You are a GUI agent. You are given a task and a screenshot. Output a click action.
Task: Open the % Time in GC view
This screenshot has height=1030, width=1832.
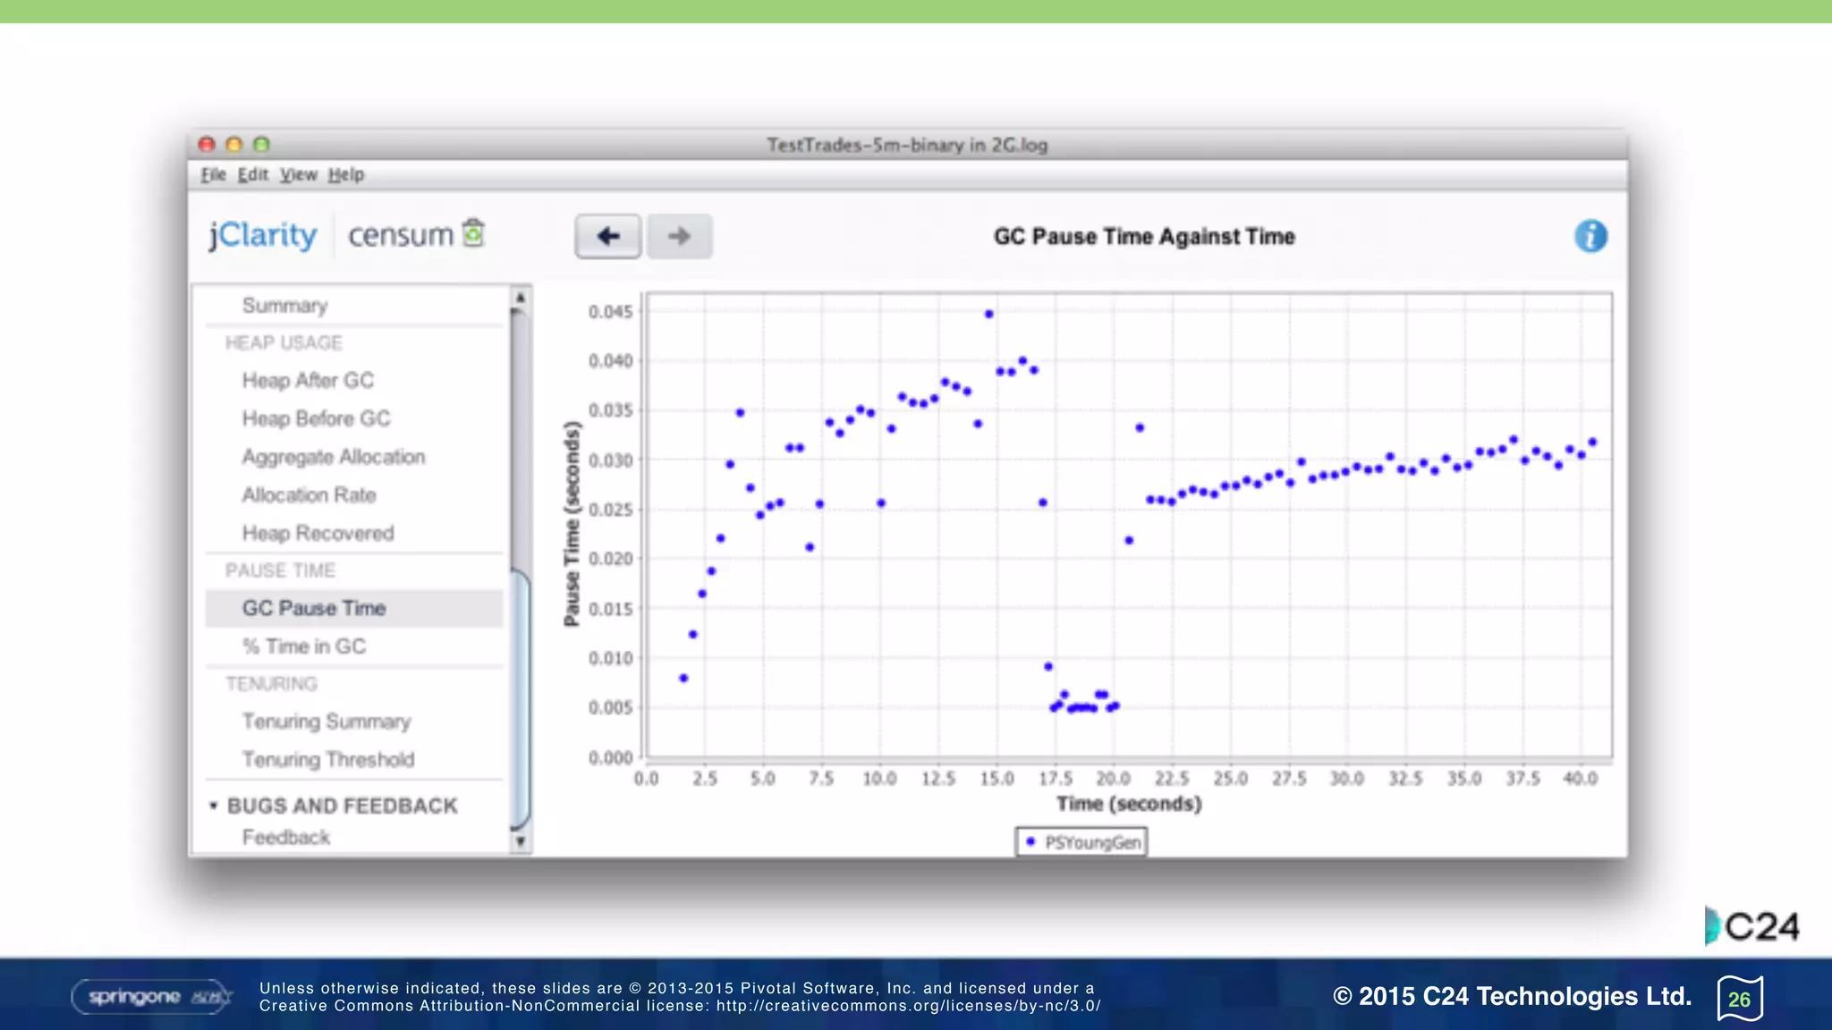(x=304, y=646)
